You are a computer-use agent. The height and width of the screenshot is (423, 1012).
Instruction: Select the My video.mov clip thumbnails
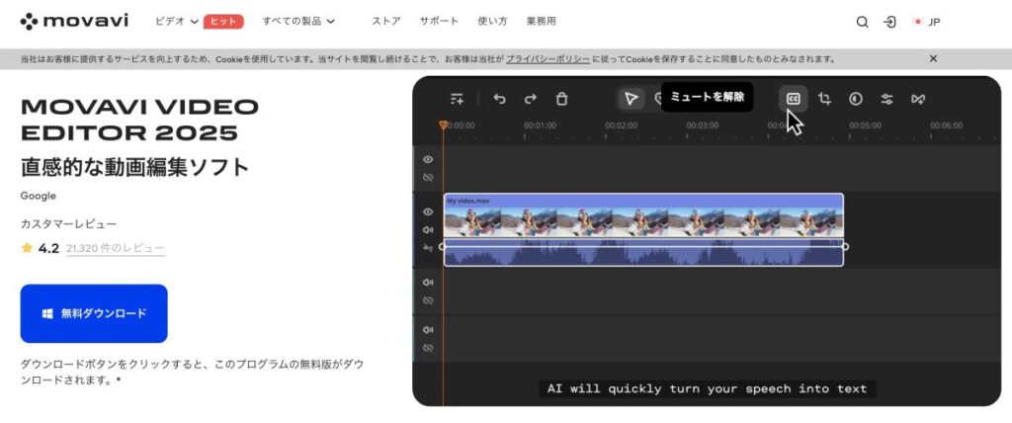tap(643, 222)
